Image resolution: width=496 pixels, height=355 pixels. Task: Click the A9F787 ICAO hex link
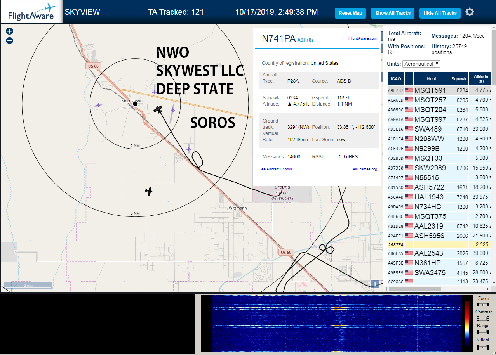click(x=306, y=40)
